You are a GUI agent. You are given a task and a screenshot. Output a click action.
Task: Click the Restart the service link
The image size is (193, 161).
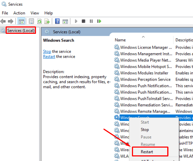pyautogui.click(x=49, y=56)
